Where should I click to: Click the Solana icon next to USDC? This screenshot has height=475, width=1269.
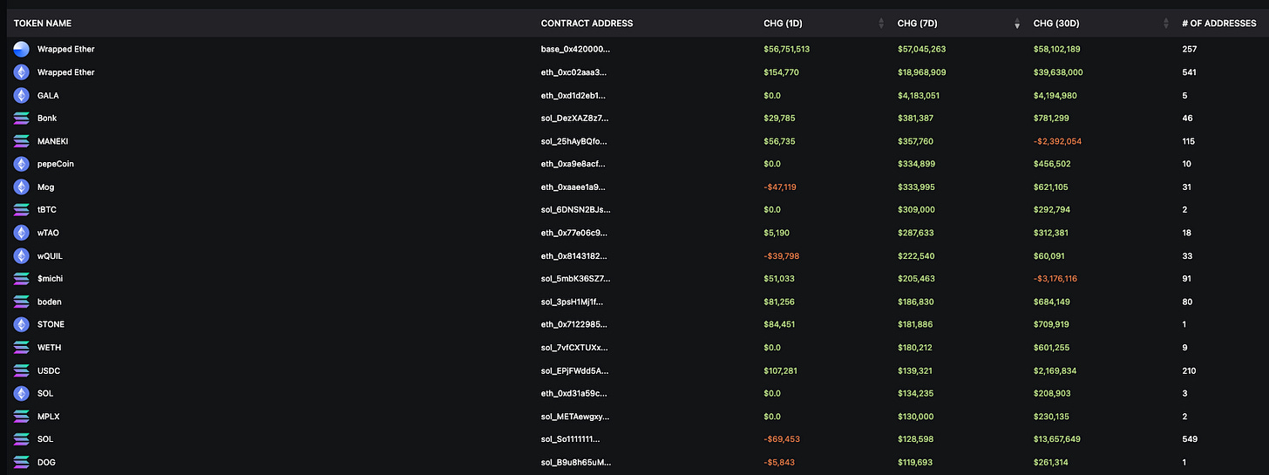coord(22,370)
